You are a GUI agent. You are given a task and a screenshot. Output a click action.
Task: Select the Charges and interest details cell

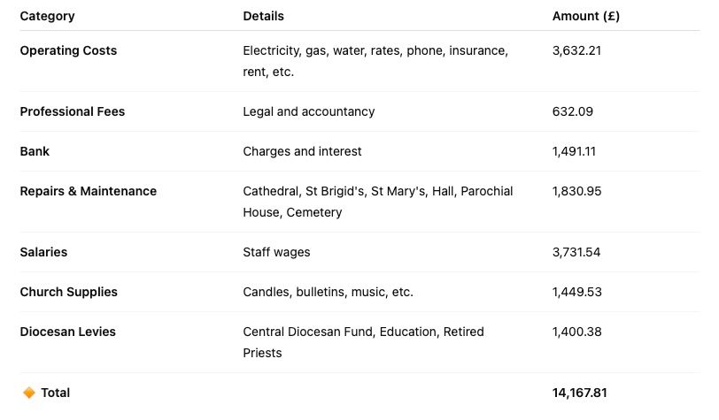click(x=302, y=151)
